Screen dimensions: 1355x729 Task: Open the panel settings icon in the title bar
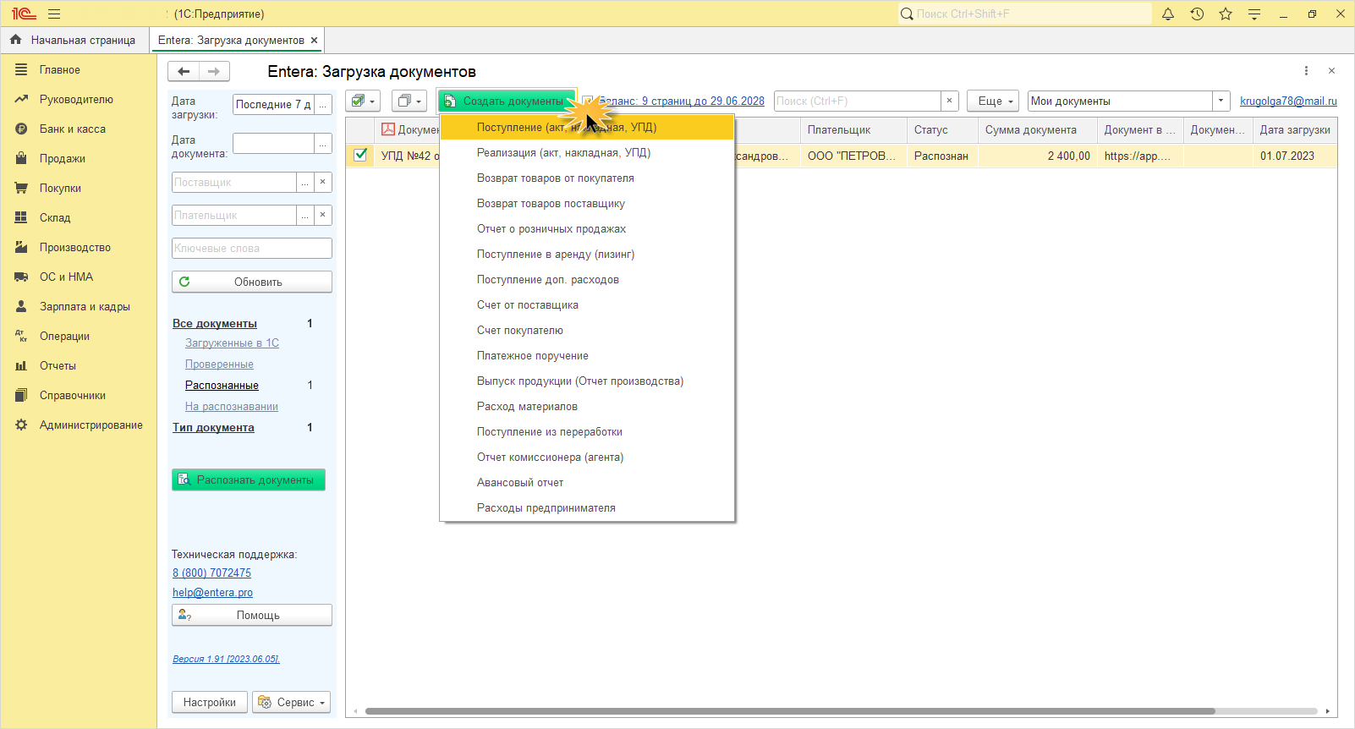click(x=1254, y=14)
